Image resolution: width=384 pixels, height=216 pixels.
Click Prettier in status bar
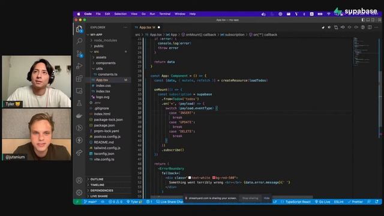[355, 202]
